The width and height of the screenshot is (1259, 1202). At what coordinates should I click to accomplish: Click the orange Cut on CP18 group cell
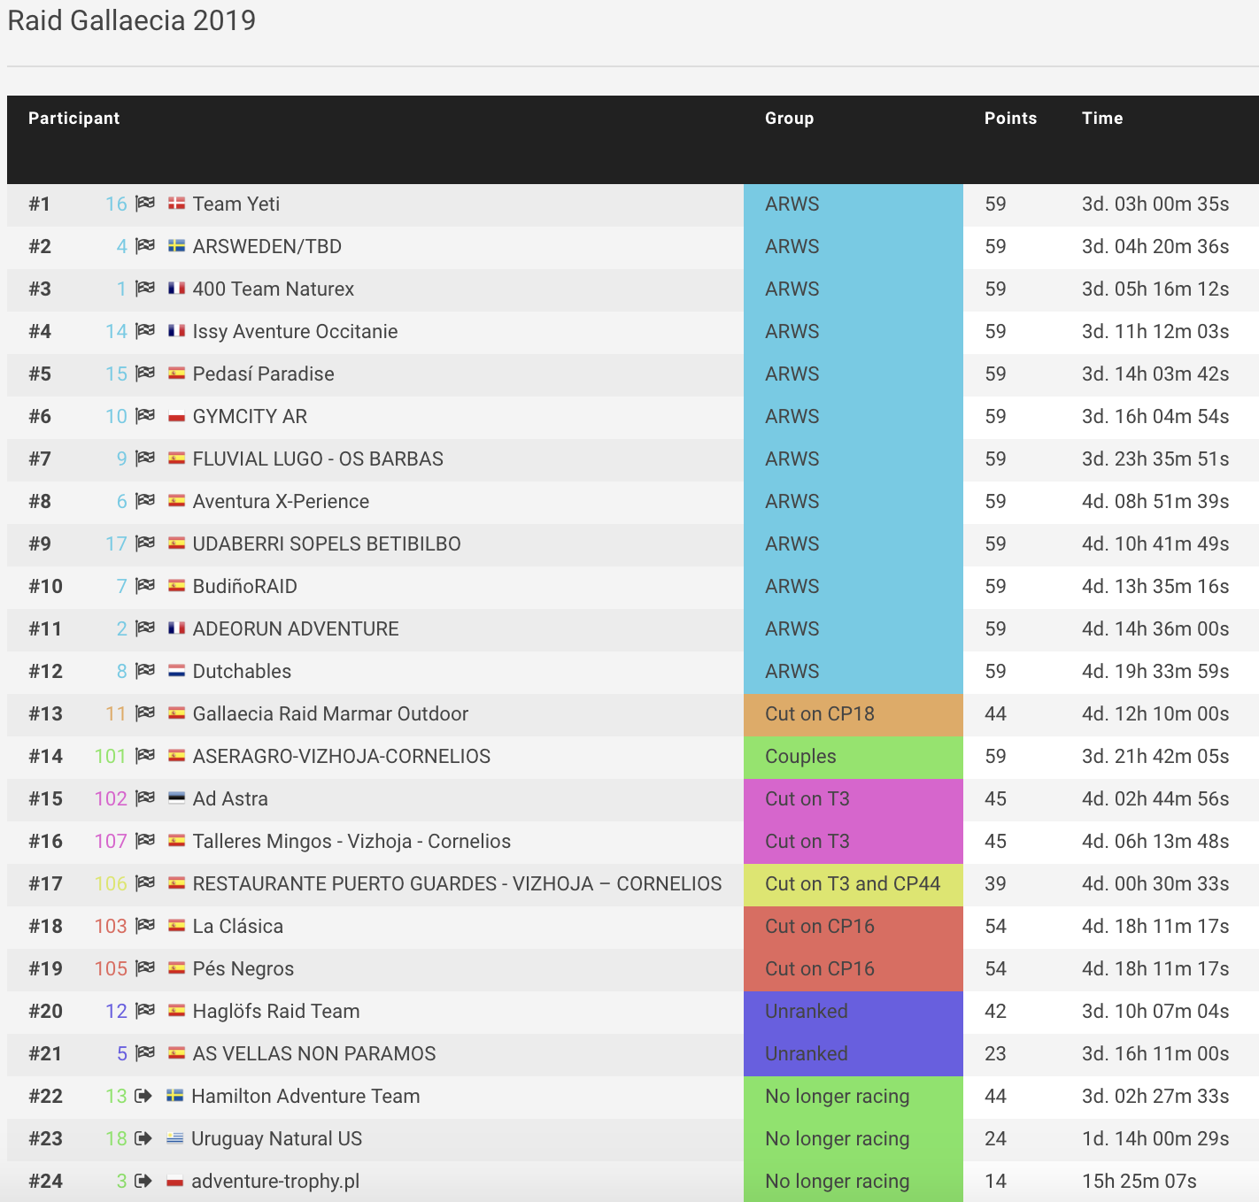(x=852, y=714)
